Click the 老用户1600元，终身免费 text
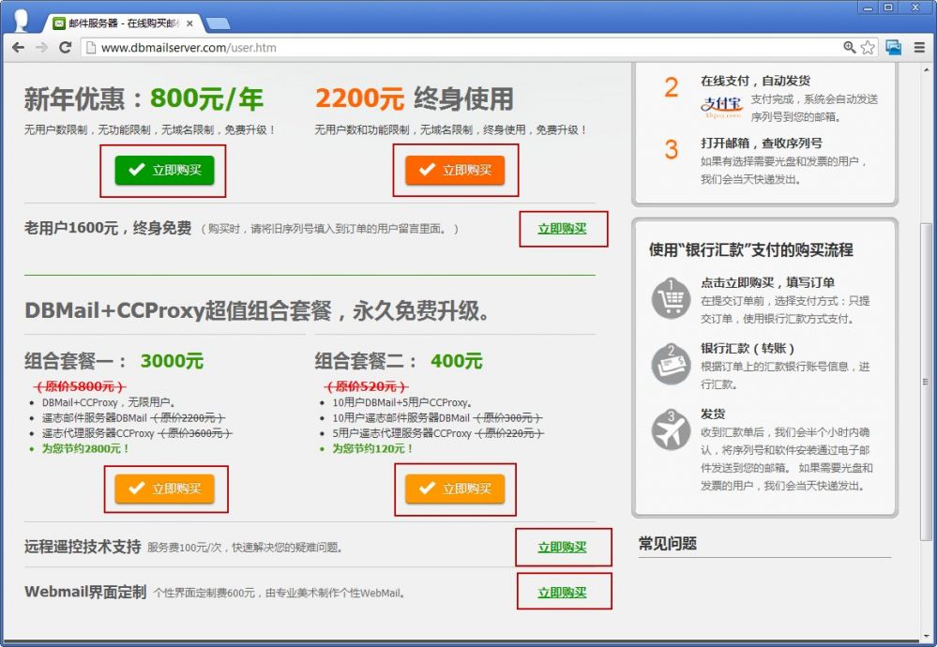The image size is (937, 647). click(x=108, y=228)
